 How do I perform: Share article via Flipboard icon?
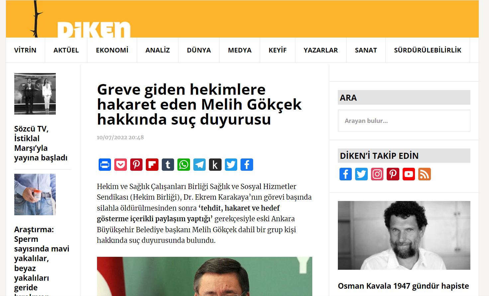coord(152,164)
